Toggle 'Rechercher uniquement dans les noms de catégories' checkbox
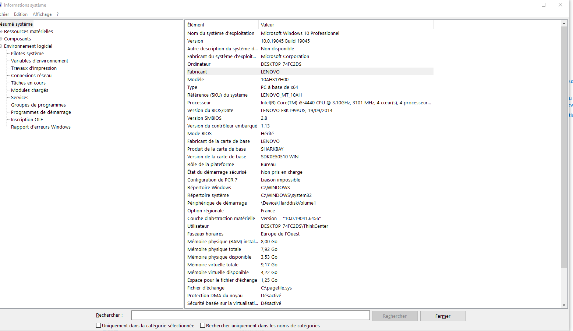 [202, 325]
